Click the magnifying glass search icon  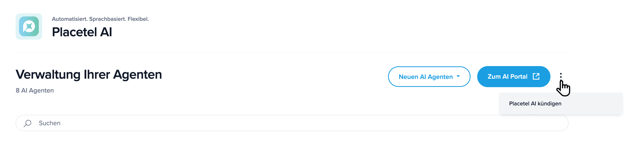[27, 123]
